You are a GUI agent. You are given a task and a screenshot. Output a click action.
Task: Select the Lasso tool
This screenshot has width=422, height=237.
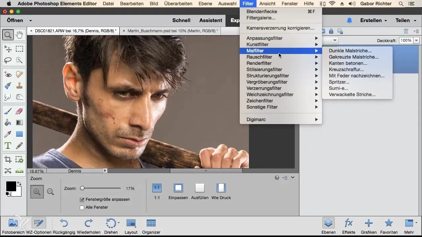[8, 60]
